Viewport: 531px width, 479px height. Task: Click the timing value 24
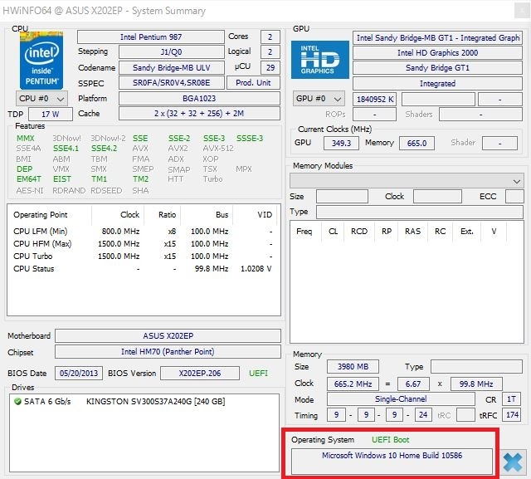423,415
